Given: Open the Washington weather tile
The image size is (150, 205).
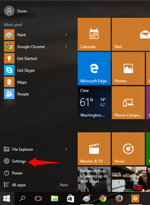Looking at the screenshot, I should 94,102.
